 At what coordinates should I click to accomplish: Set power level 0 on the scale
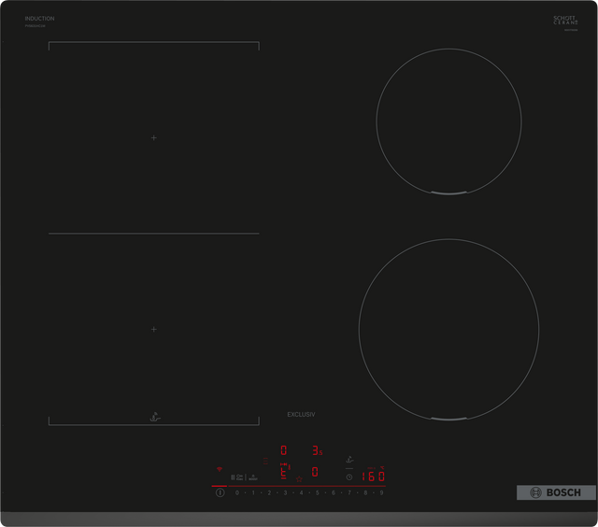[x=237, y=491]
